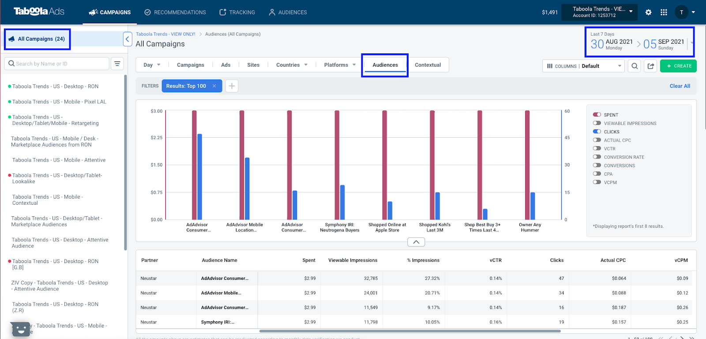Open the chatbot help icon
Screen dimensions: 706x339
20,329
